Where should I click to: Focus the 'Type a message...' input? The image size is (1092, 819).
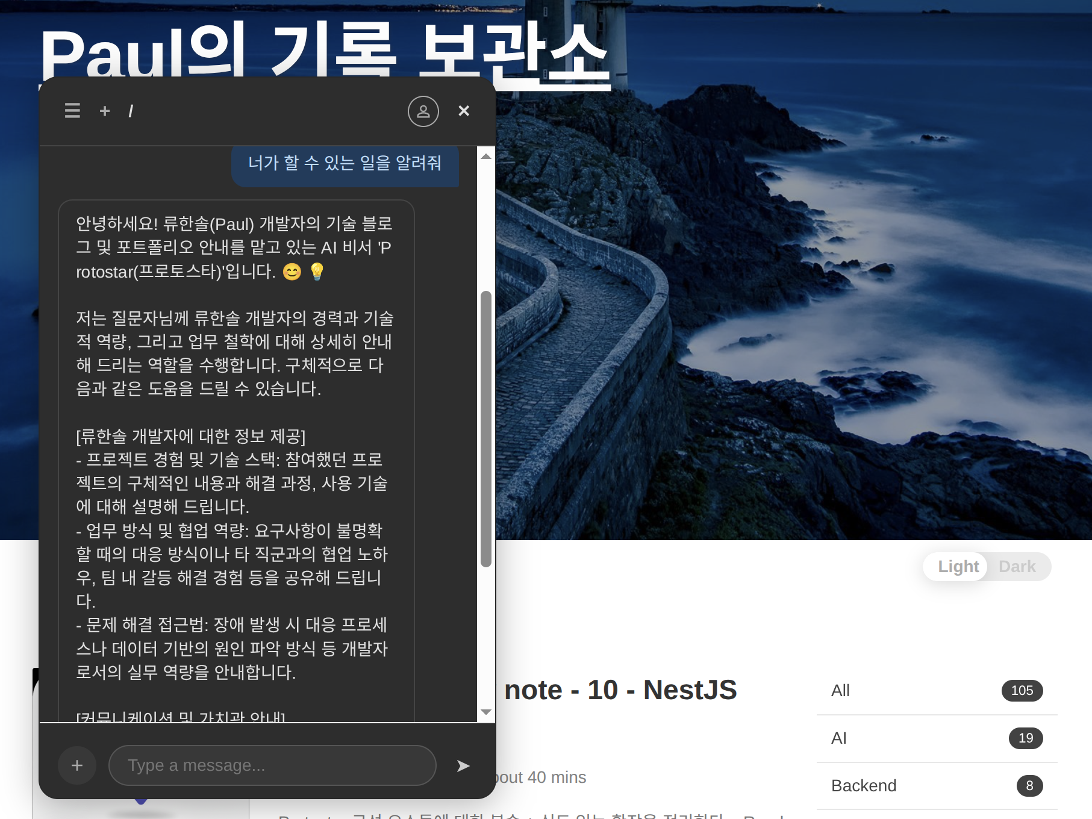click(272, 765)
